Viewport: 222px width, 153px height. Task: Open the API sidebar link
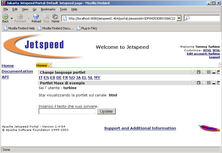(x=5, y=77)
